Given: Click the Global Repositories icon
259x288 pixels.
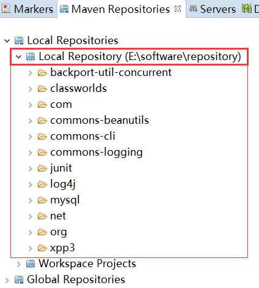Looking at the screenshot, I should coord(19,279).
